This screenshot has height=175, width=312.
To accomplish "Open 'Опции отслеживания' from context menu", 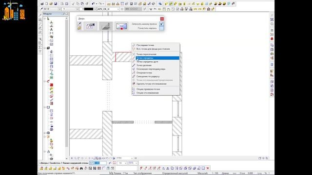I will click(x=156, y=93).
